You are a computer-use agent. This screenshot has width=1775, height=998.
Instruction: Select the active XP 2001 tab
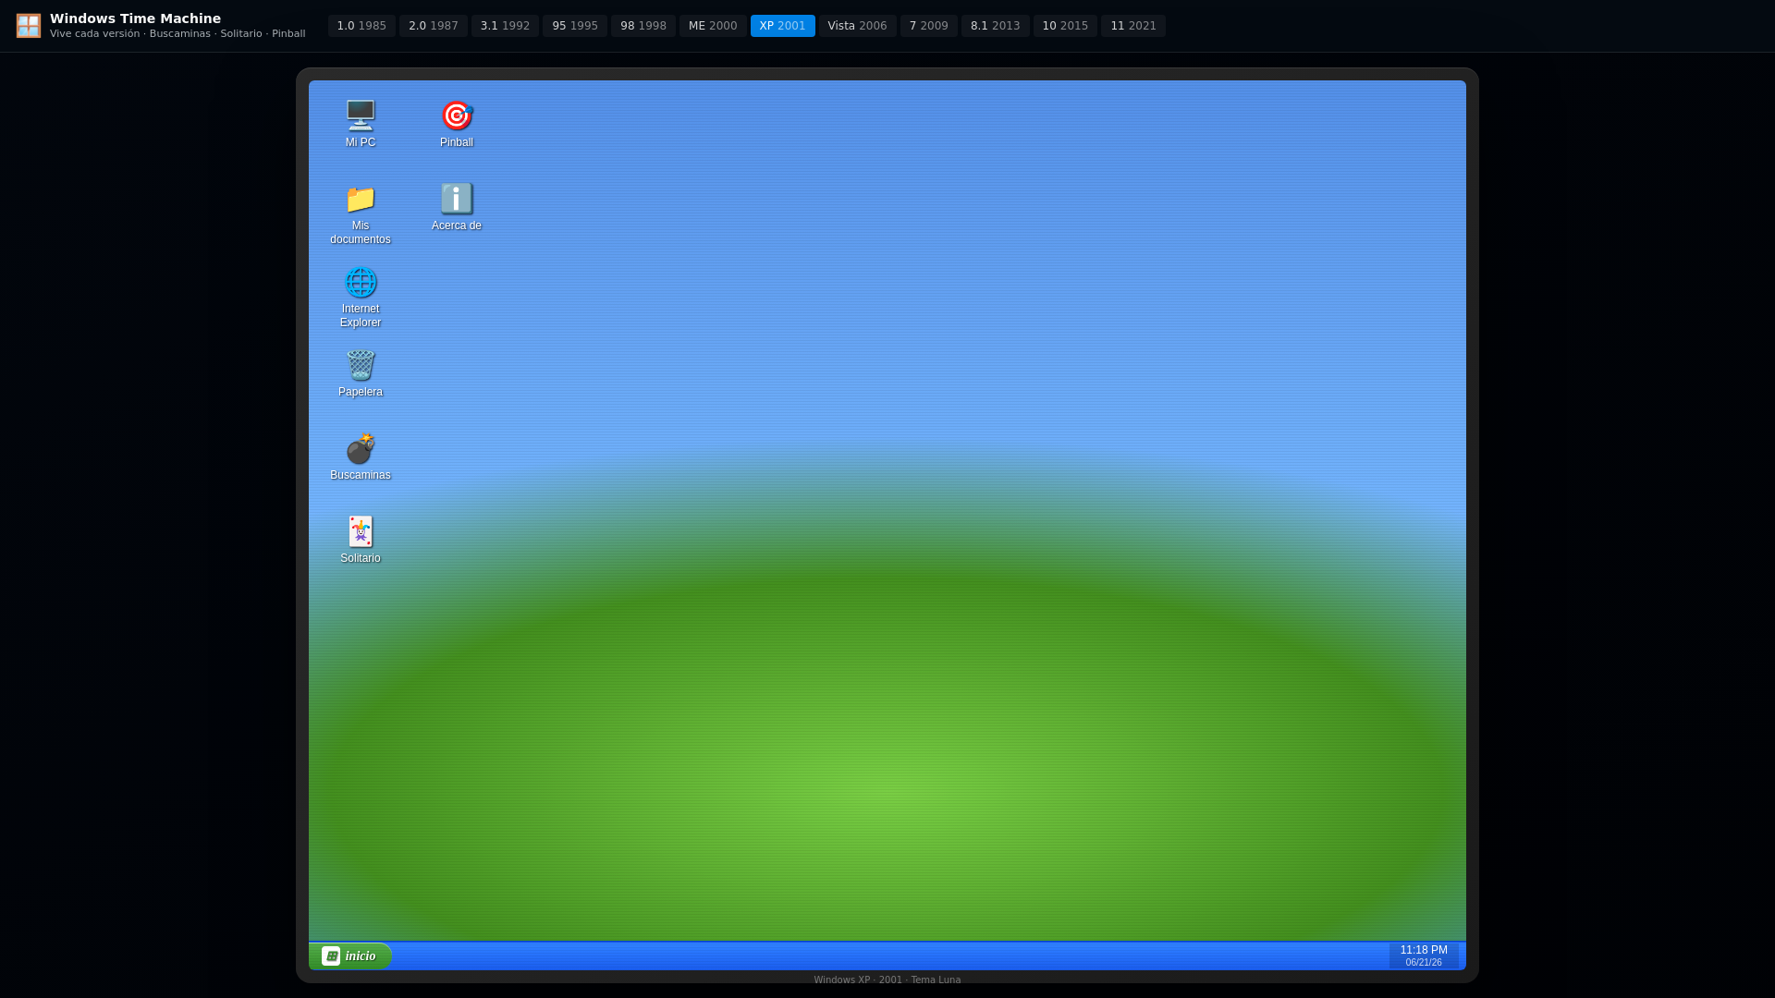pos(783,26)
